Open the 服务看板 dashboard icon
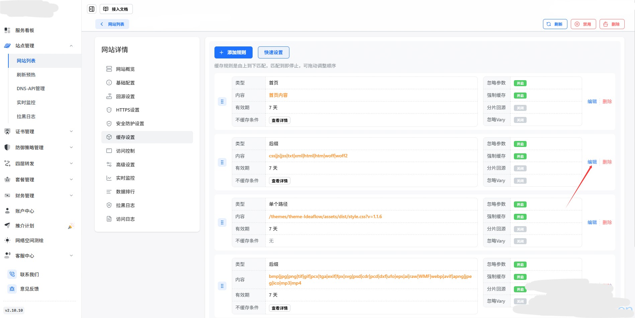 point(7,30)
